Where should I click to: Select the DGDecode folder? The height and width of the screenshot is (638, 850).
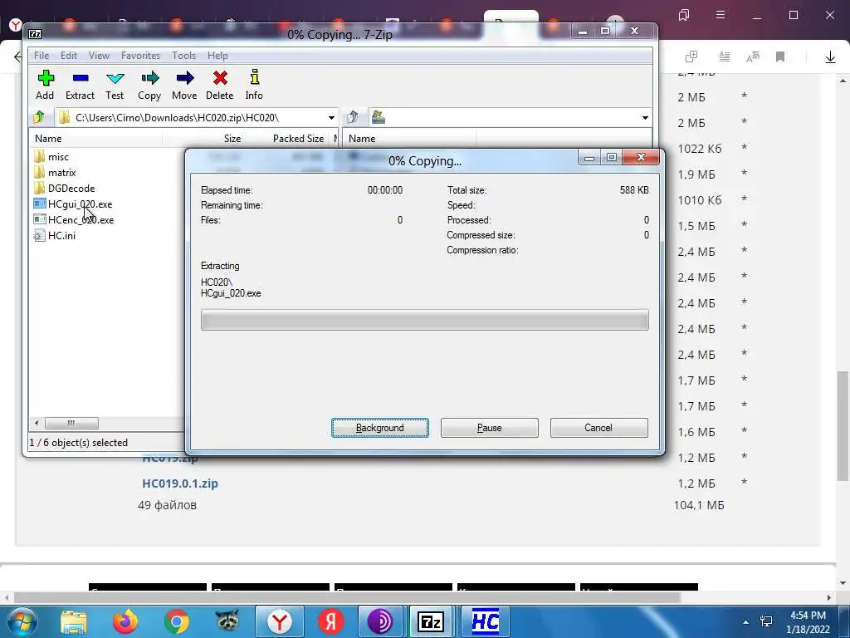point(64,189)
